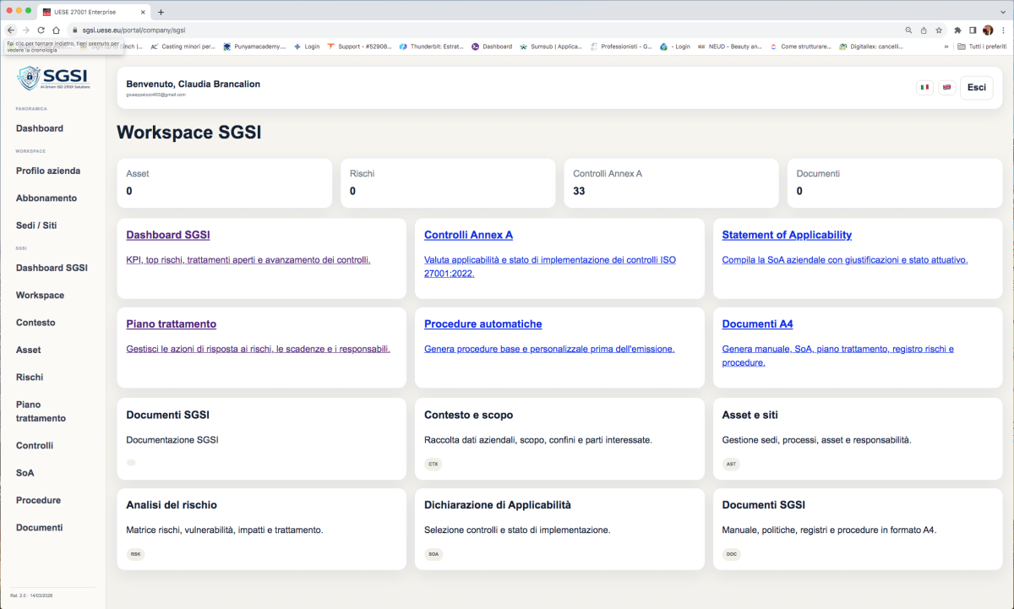Viewport: 1014px width, 609px height.
Task: Open the Chrome profile avatar
Action: pyautogui.click(x=988, y=30)
